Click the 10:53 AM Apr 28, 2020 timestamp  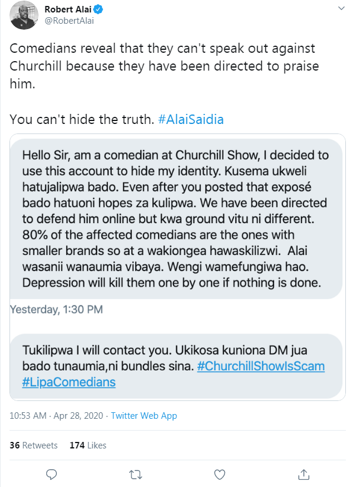pos(56,416)
